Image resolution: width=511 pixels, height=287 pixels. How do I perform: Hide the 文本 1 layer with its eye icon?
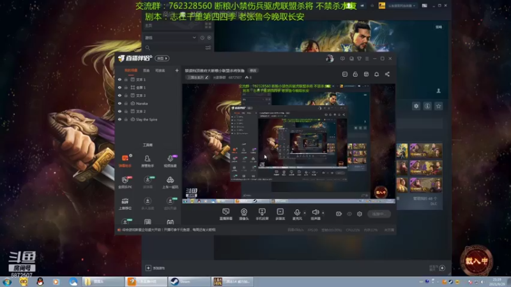pyautogui.click(x=119, y=79)
